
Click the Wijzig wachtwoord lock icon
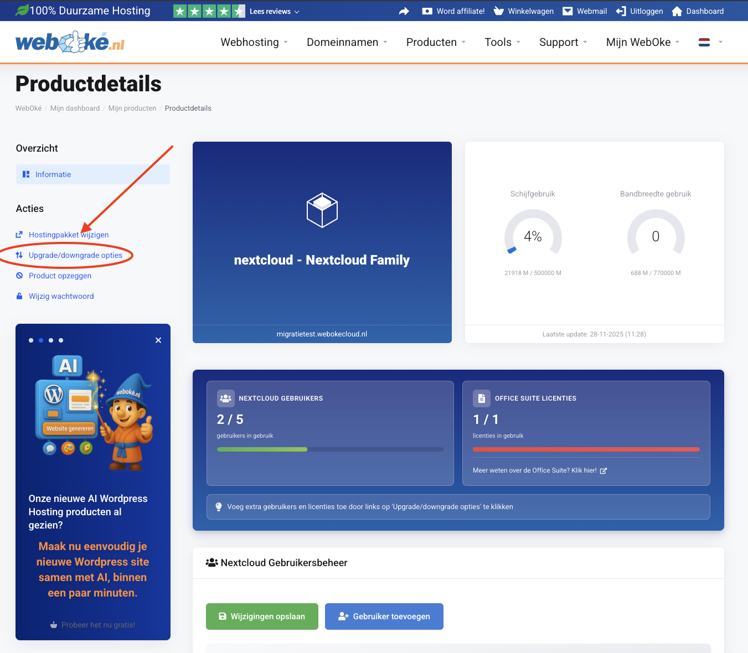(19, 296)
